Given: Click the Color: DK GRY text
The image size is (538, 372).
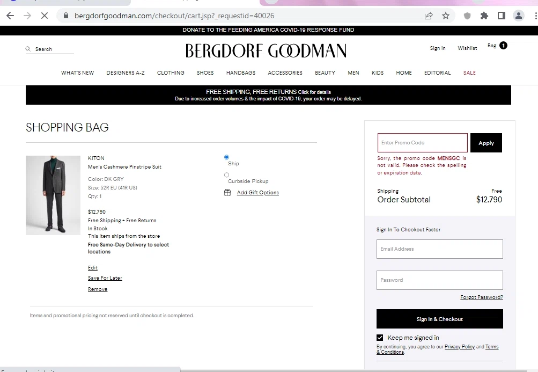Looking at the screenshot, I should 106,179.
